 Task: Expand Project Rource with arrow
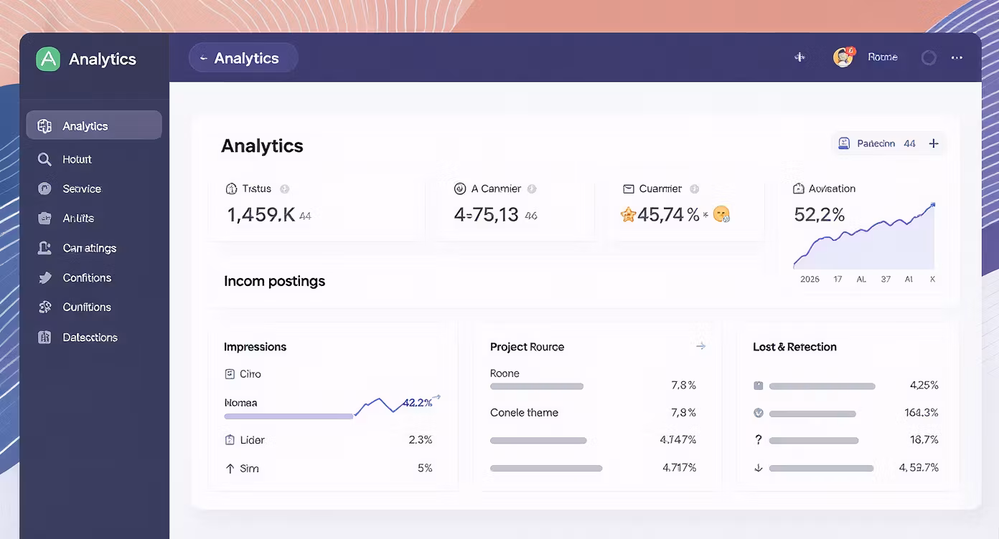pos(700,346)
